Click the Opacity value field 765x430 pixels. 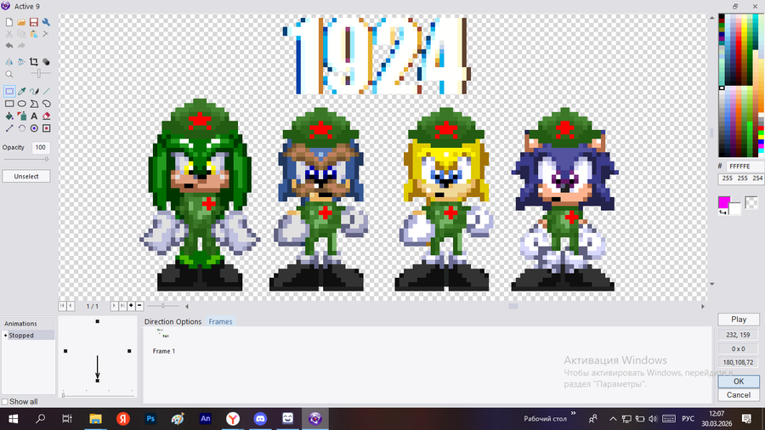(41, 147)
